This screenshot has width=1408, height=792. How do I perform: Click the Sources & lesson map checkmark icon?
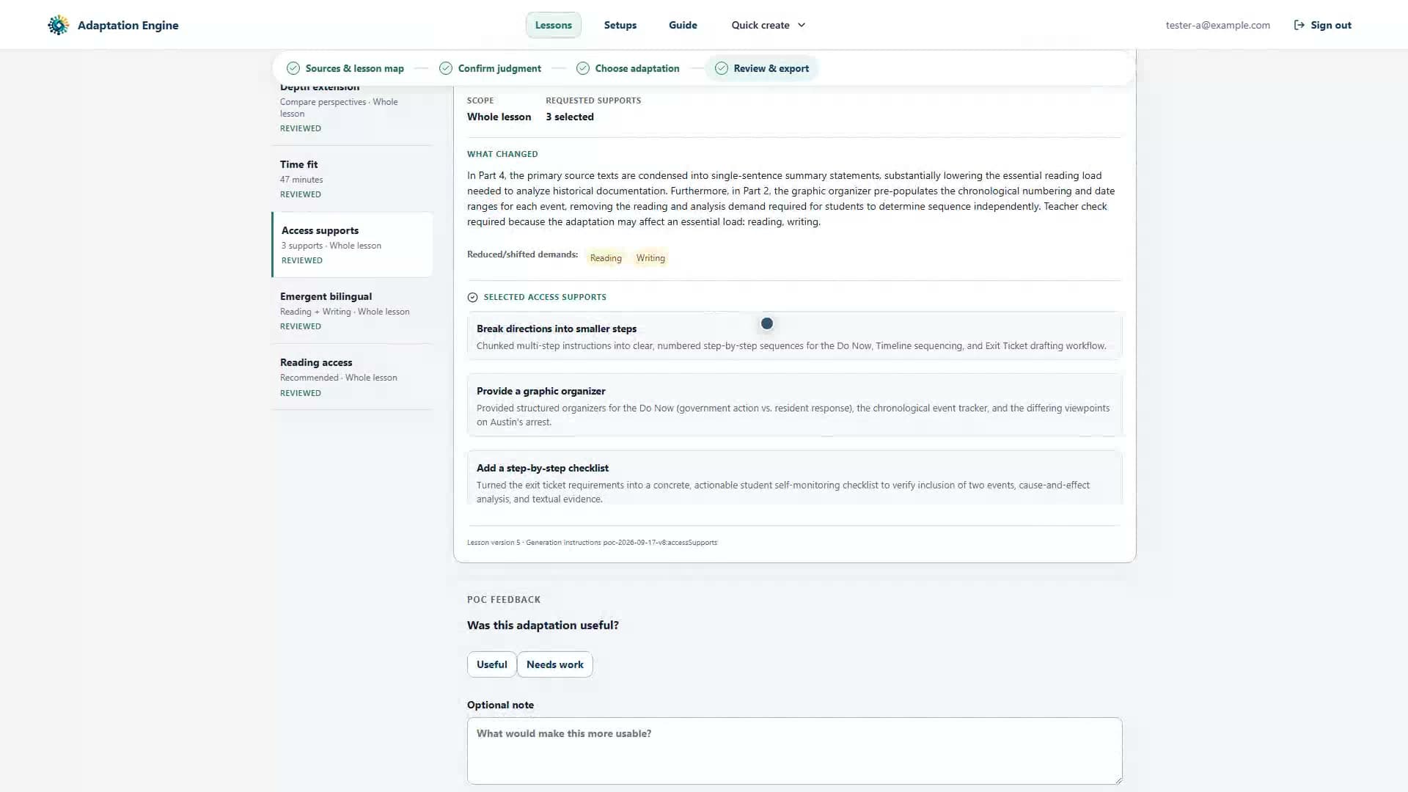293,68
